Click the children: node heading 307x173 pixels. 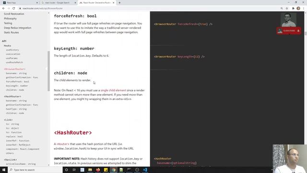click(71, 73)
